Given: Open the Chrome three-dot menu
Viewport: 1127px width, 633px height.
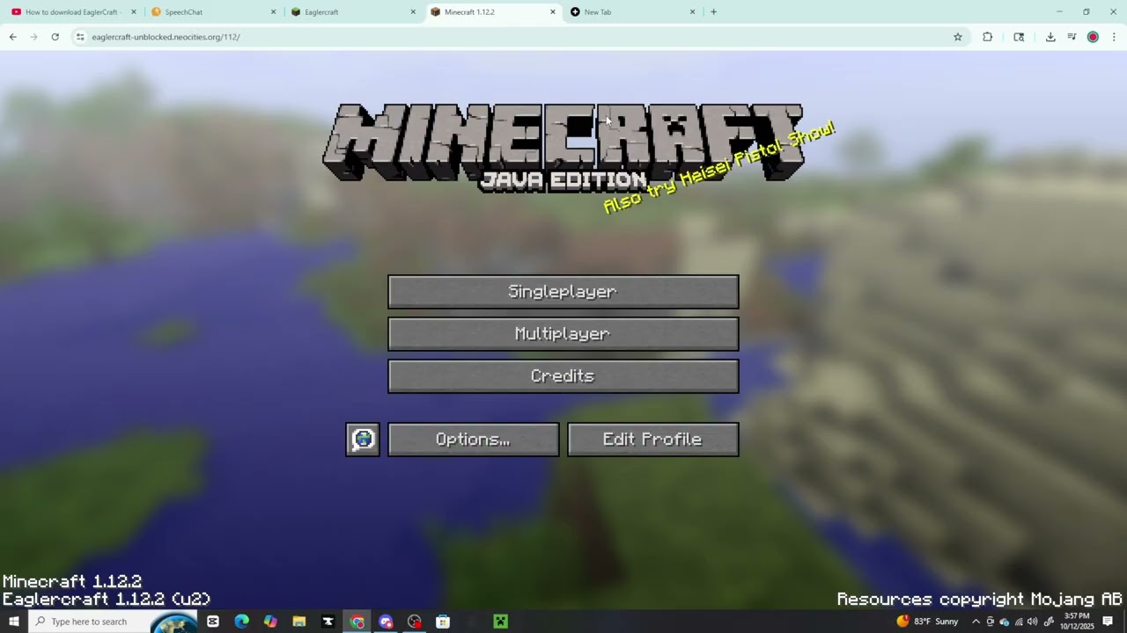Looking at the screenshot, I should tap(1114, 37).
